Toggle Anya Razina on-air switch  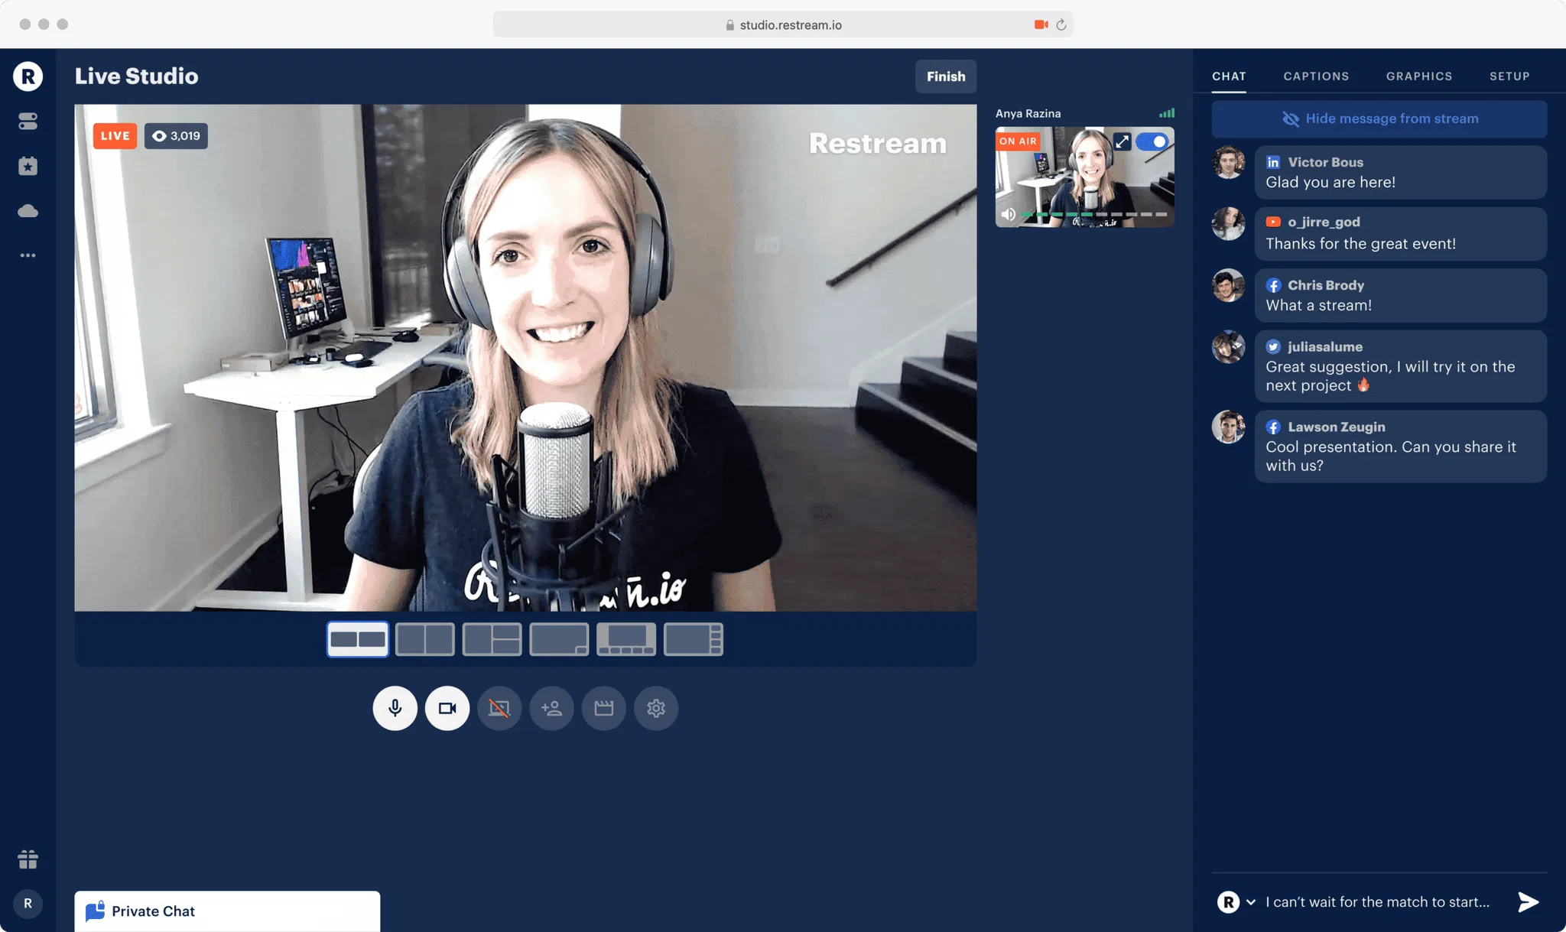pos(1152,141)
